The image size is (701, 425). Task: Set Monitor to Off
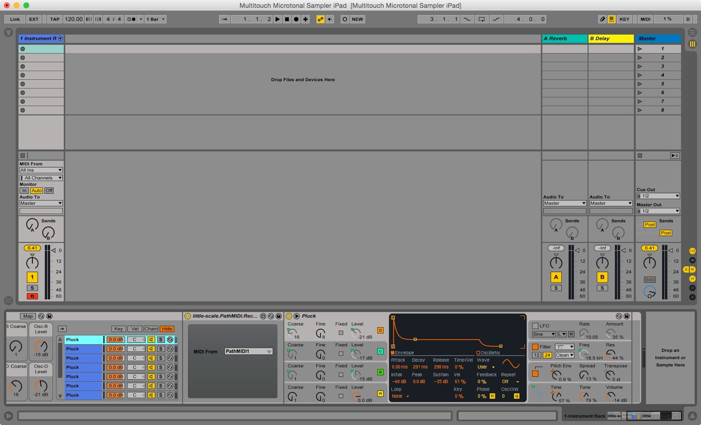coord(49,191)
